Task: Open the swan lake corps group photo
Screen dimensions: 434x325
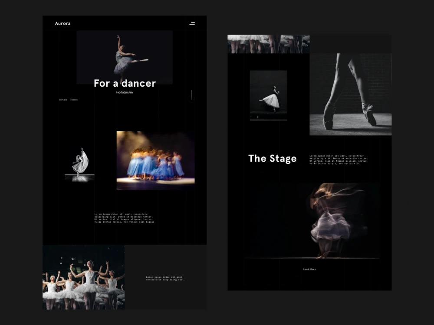Action: (84, 277)
